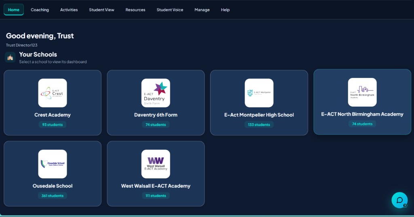Screen dimensions: 414x217
Task: Click the 111 students badge
Action: 156,196
